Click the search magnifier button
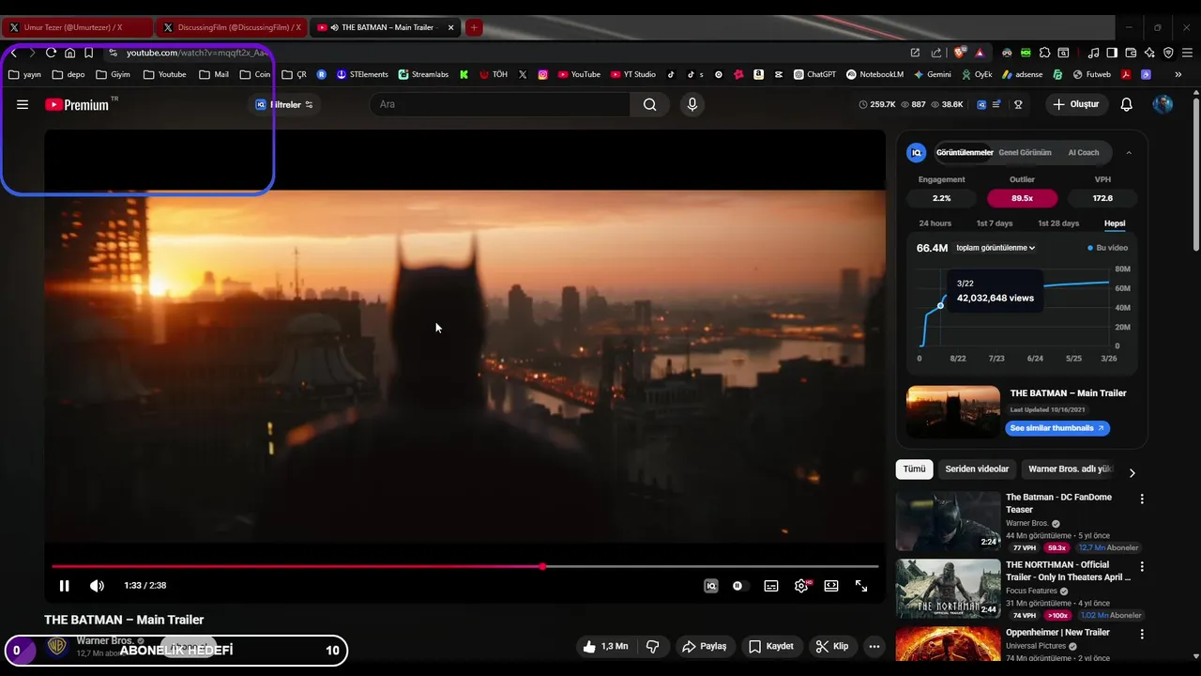1201x676 pixels. pyautogui.click(x=650, y=104)
